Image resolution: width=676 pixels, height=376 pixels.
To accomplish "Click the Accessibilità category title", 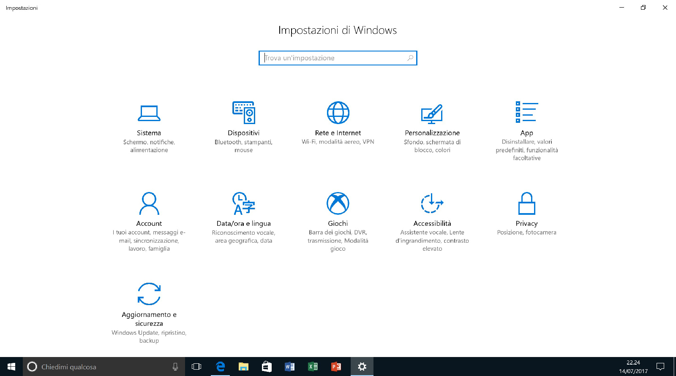I will (432, 224).
